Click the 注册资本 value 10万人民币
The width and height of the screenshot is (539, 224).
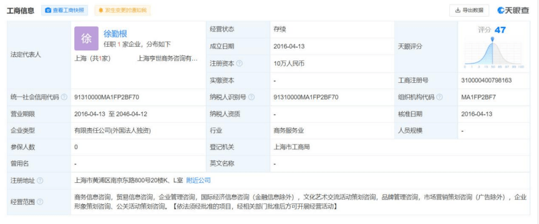[289, 63]
